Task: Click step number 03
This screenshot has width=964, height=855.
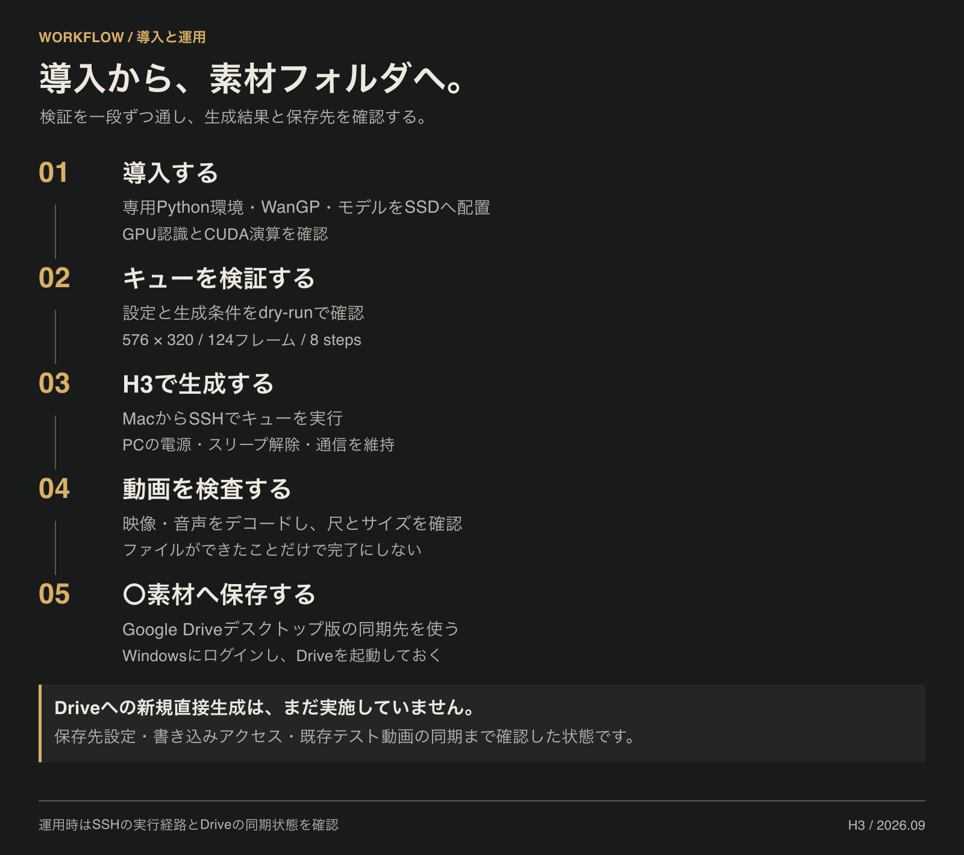Action: tap(54, 384)
